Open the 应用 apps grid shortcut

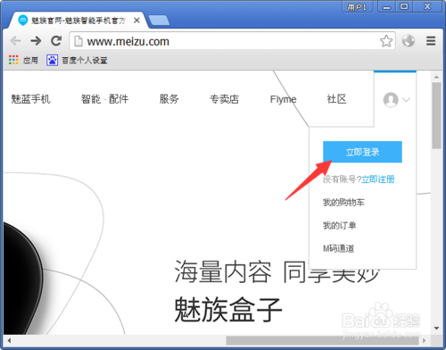click(23, 60)
